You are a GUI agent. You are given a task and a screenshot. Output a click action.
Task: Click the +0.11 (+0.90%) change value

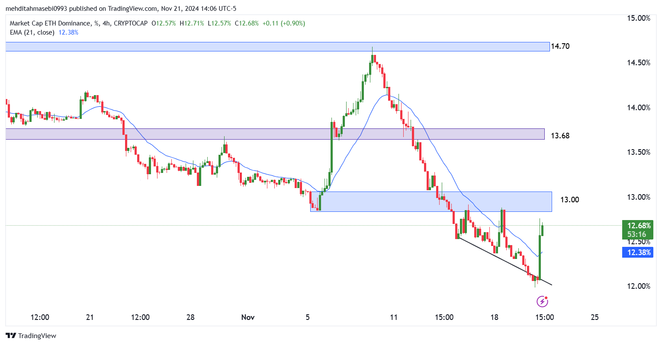pos(284,23)
